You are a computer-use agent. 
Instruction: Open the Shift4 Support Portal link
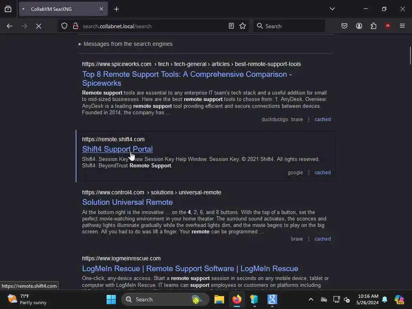(x=117, y=149)
